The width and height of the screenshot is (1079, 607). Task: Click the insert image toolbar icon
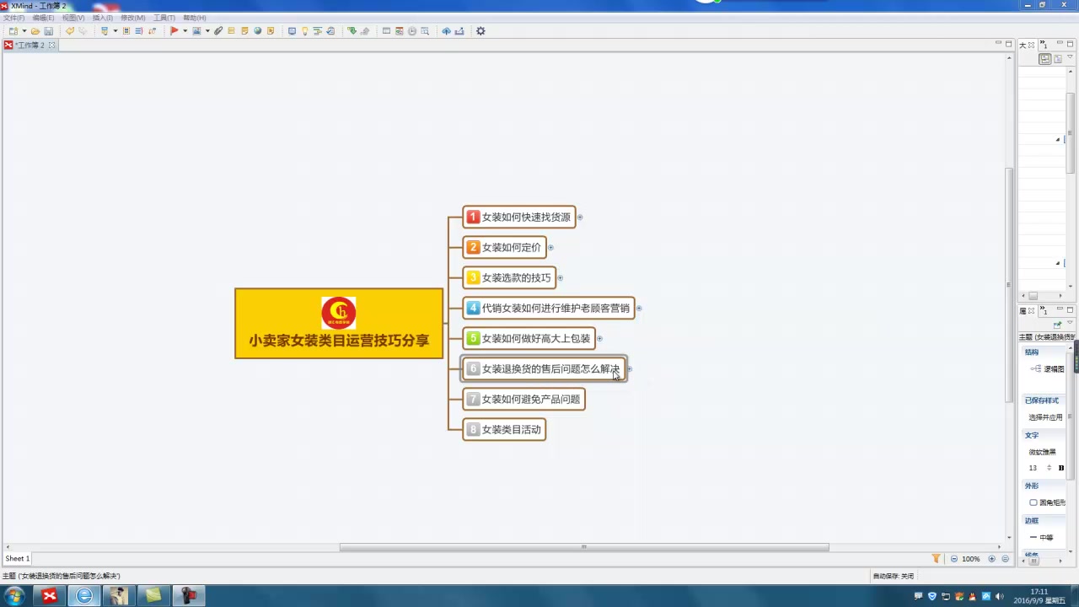click(196, 31)
